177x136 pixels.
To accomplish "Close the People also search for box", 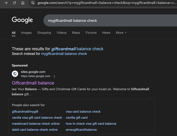I will click(x=150, y=104).
